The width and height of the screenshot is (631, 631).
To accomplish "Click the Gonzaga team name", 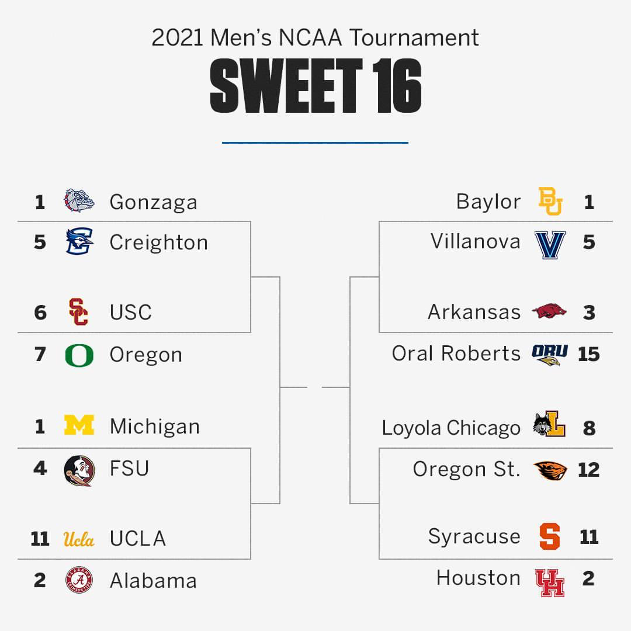I will click(x=154, y=203).
